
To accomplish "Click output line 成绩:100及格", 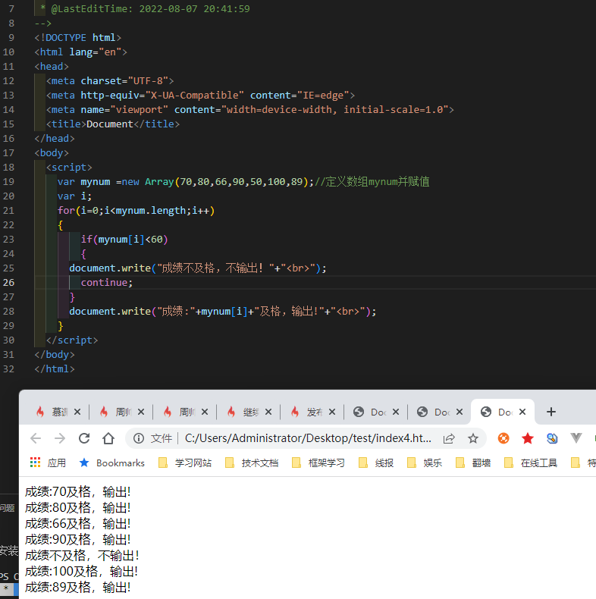I will 81,571.
